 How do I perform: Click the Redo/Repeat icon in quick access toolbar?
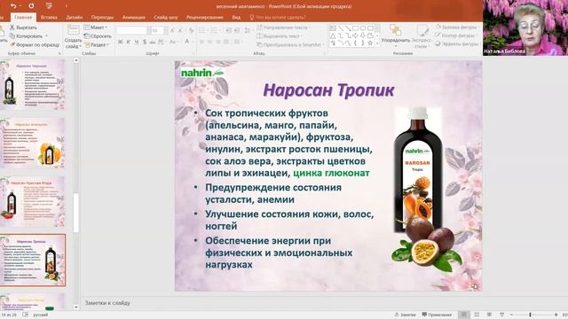coord(31,6)
